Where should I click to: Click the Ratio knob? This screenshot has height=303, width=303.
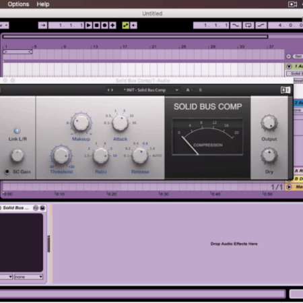pyautogui.click(x=101, y=156)
